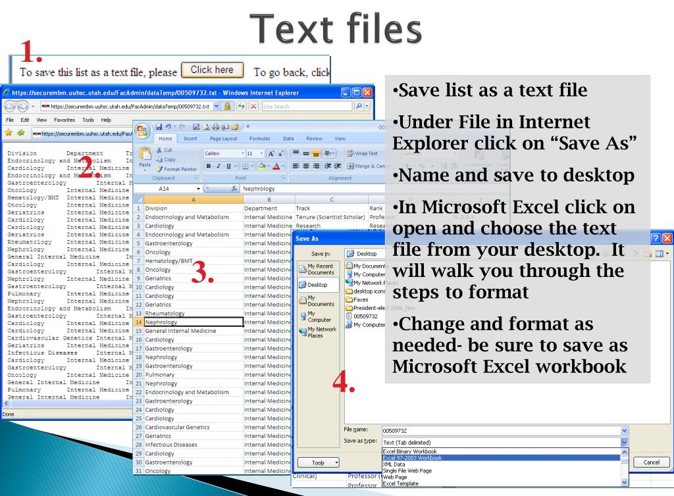Select file 00509732 in Save As file list

361,316
